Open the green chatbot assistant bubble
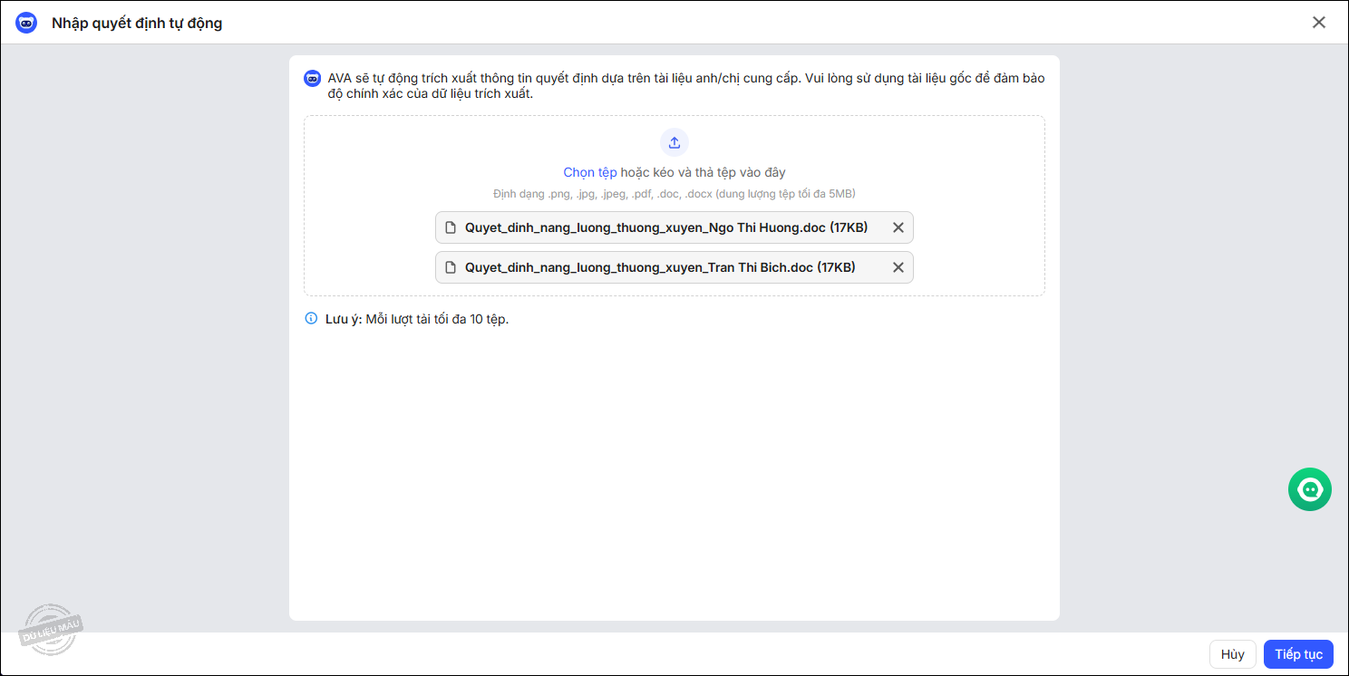This screenshot has width=1349, height=676. [1309, 489]
